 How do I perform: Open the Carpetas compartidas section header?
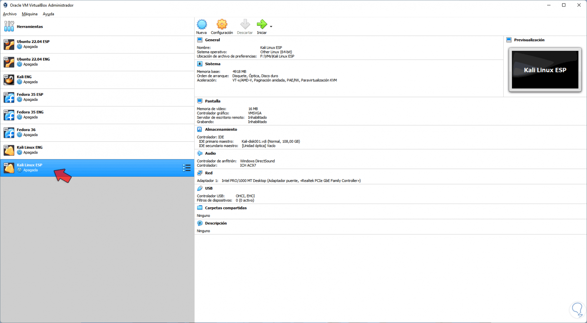click(x=226, y=208)
